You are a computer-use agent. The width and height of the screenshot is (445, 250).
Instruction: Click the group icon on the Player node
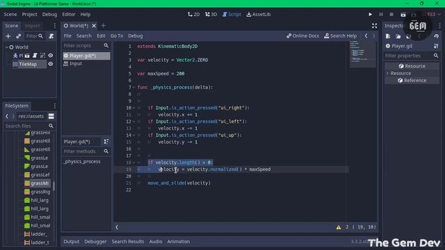pos(42,56)
